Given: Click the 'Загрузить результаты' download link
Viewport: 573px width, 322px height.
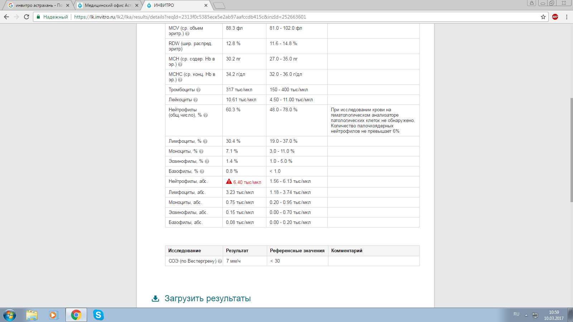Looking at the screenshot, I should pyautogui.click(x=207, y=298).
